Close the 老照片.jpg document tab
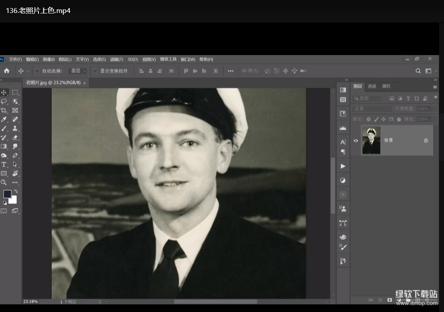The height and width of the screenshot is (312, 444). point(85,83)
